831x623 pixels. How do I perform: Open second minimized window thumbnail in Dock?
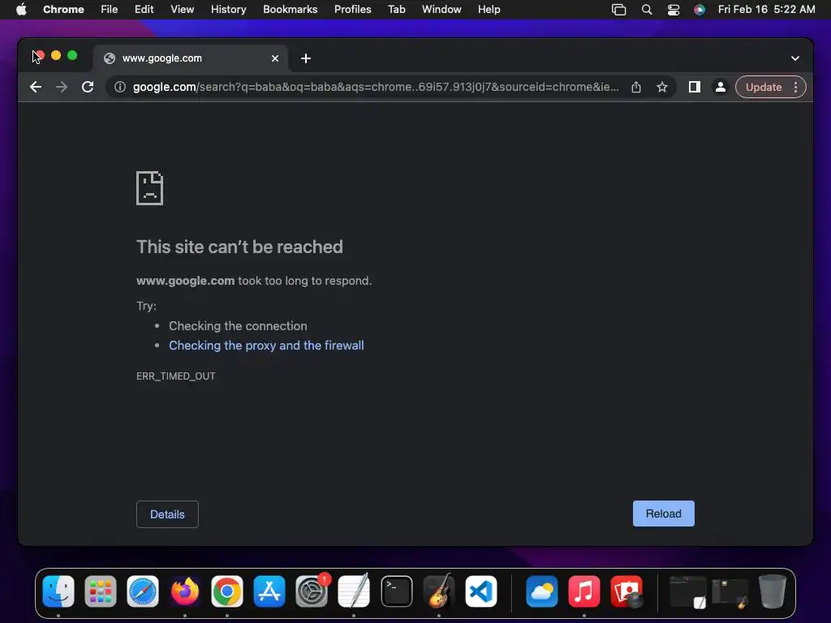[730, 592]
